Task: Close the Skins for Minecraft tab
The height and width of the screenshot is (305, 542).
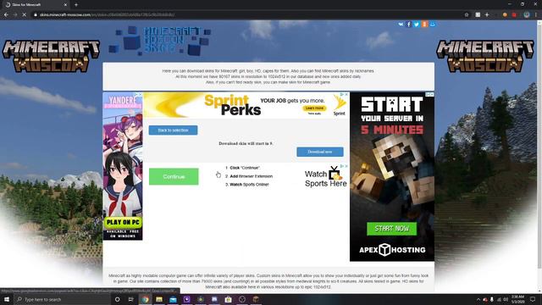Action: (x=65, y=5)
